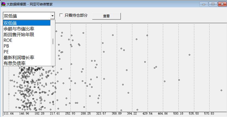Choose 距回售开始年限 option
Viewport: 227px width, 117px height.
[x=27, y=34]
